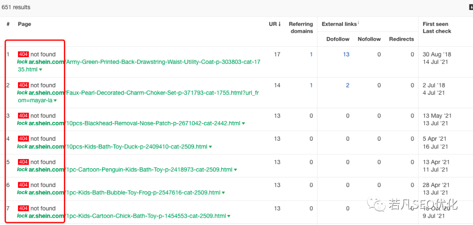Sort by the UR column header
The height and width of the screenshot is (225, 473).
tap(275, 24)
